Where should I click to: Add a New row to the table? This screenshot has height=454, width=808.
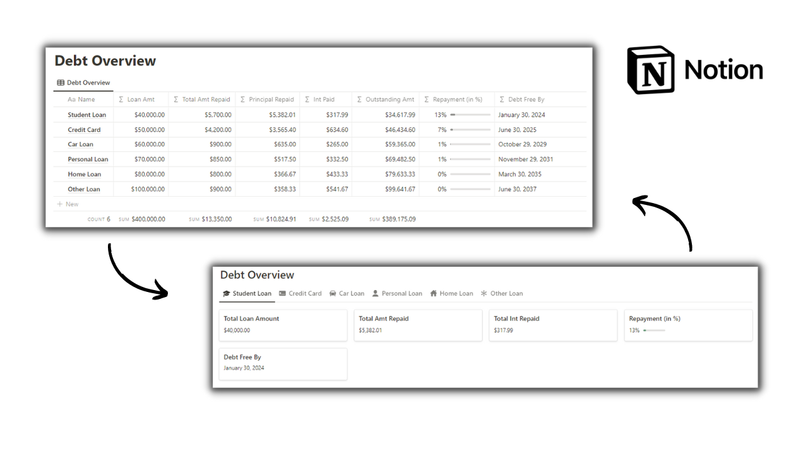coord(68,204)
